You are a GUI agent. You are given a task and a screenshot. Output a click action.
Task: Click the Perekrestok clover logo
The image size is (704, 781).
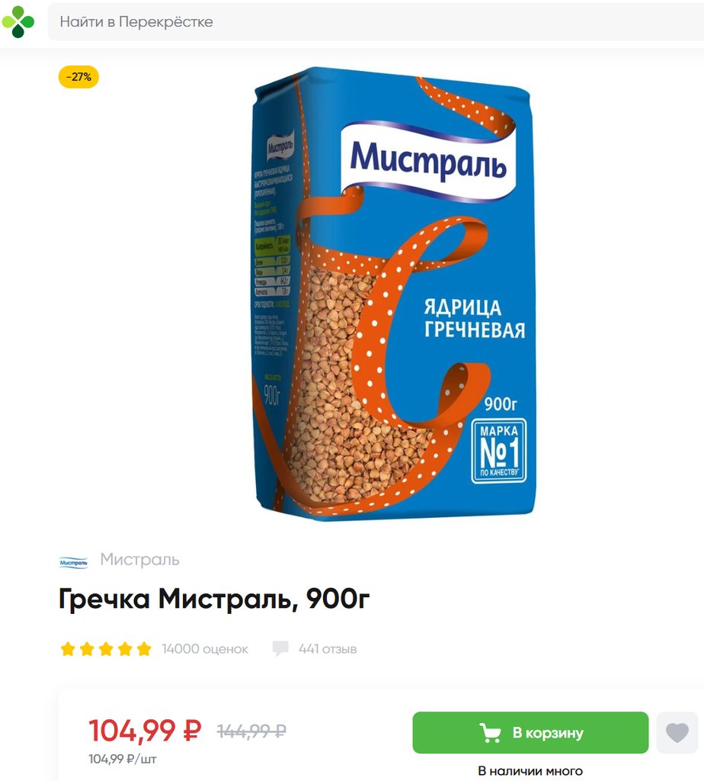coord(18,22)
